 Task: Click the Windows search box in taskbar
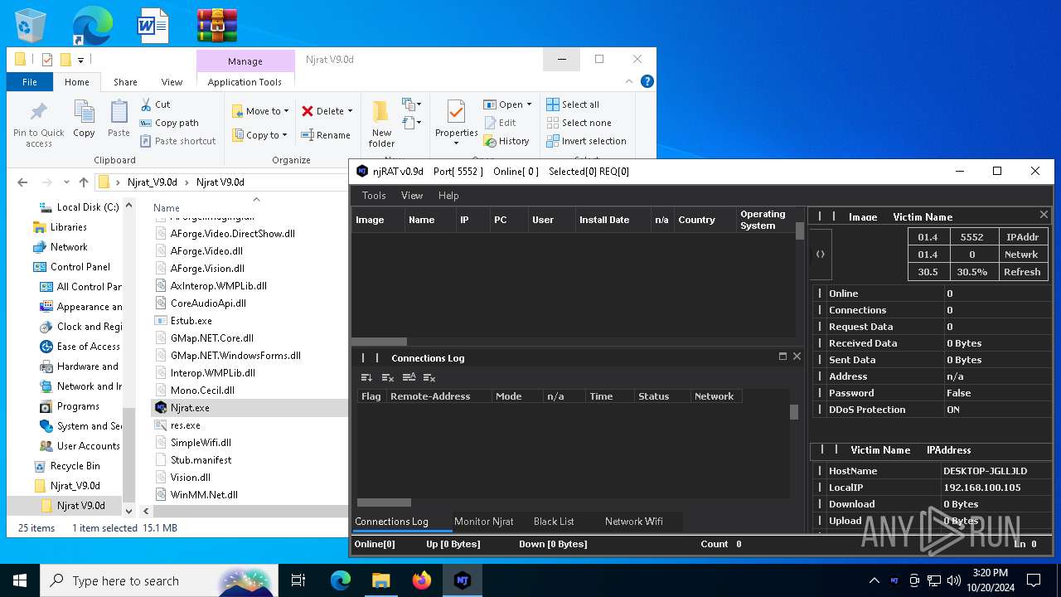tap(159, 580)
